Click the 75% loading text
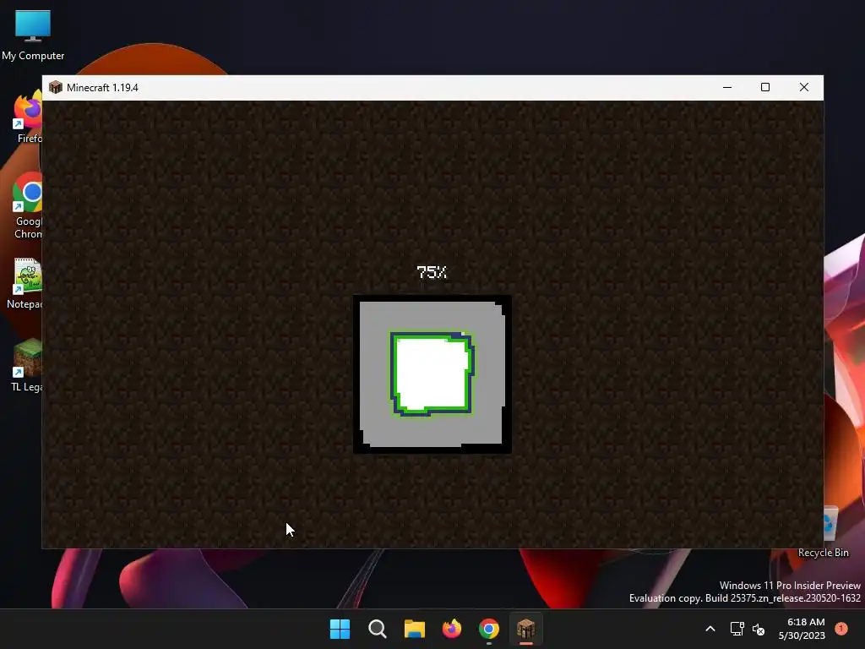The width and height of the screenshot is (865, 649). [432, 272]
